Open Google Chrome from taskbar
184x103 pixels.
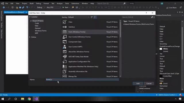(29, 99)
